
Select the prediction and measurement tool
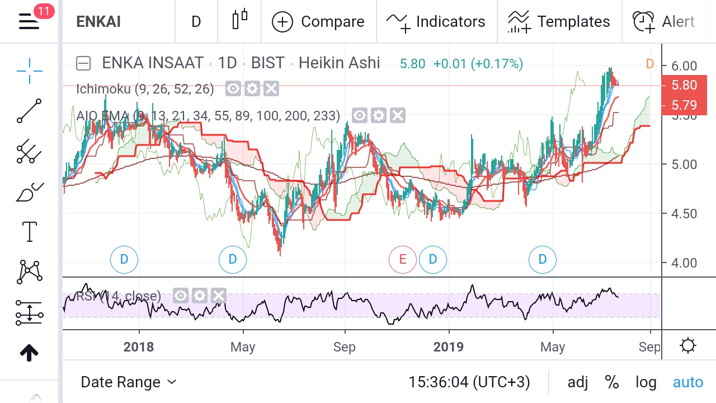coord(29,312)
